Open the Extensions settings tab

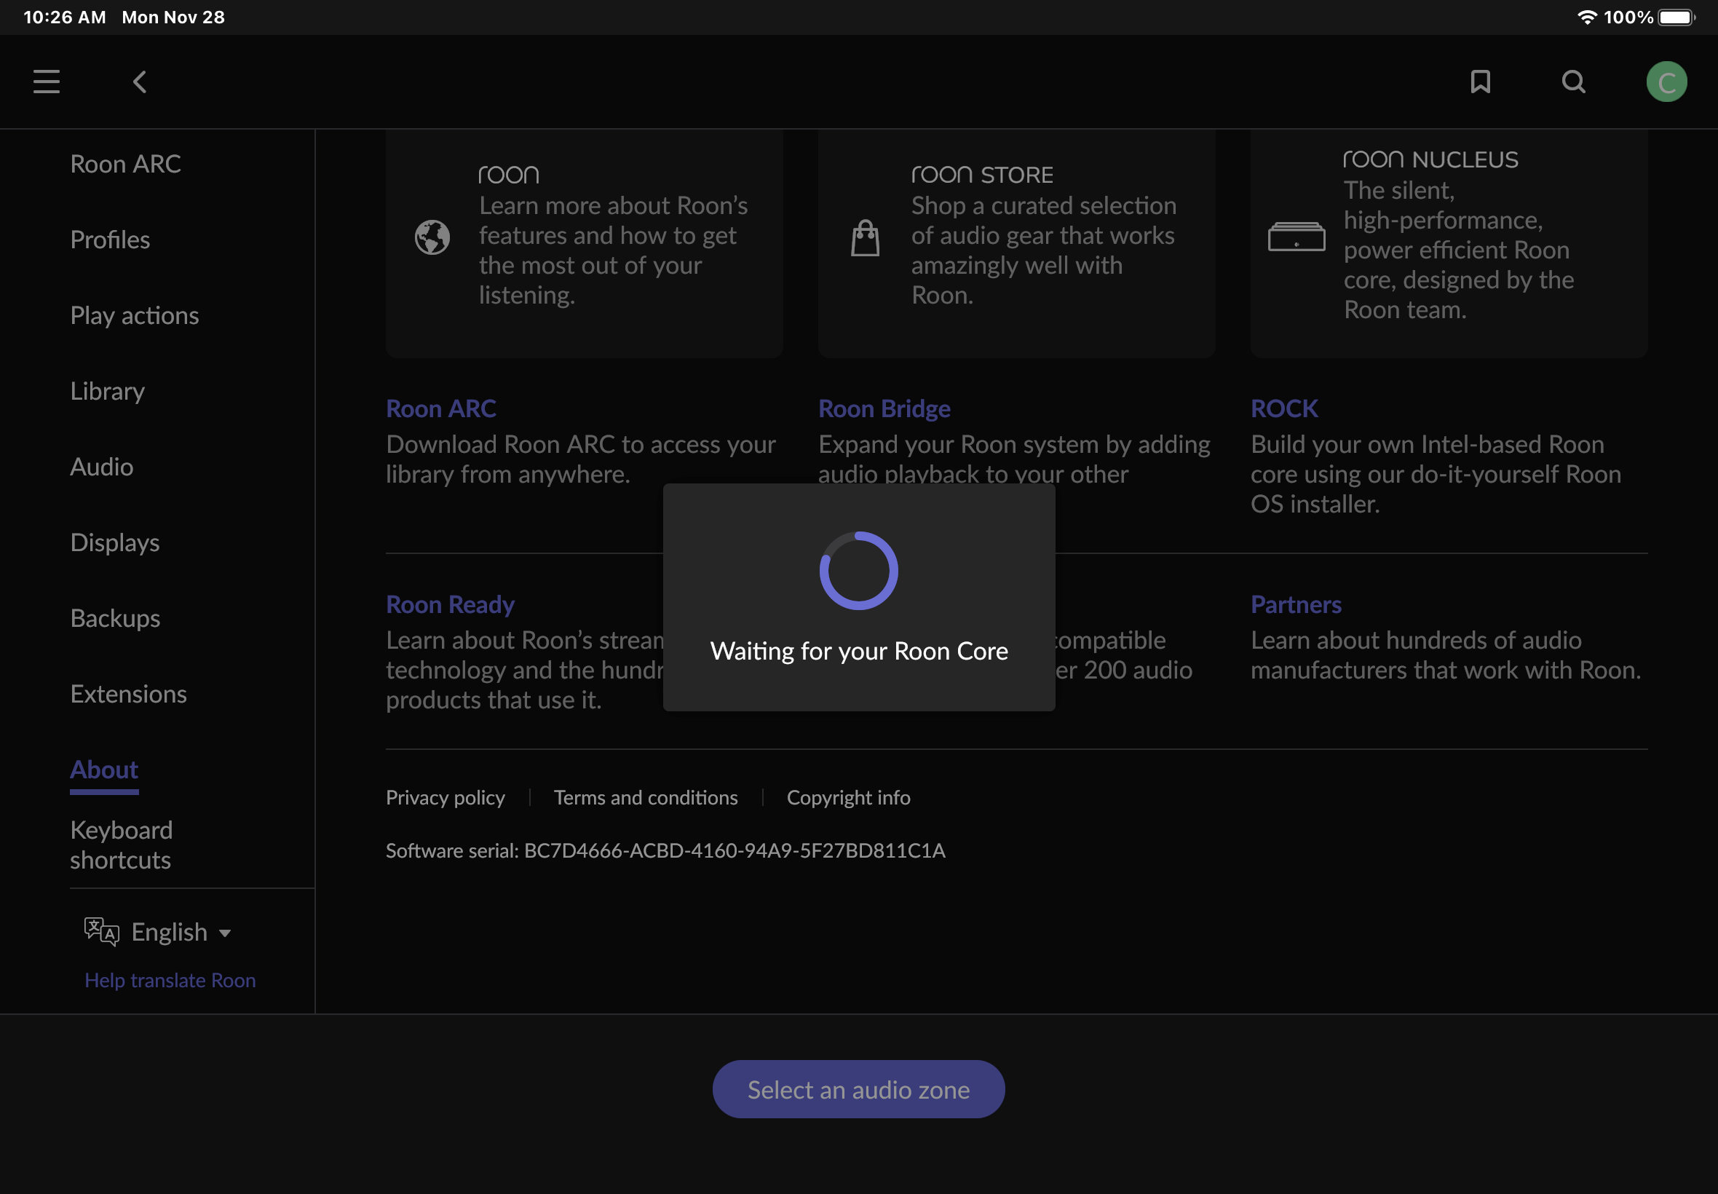pos(129,694)
